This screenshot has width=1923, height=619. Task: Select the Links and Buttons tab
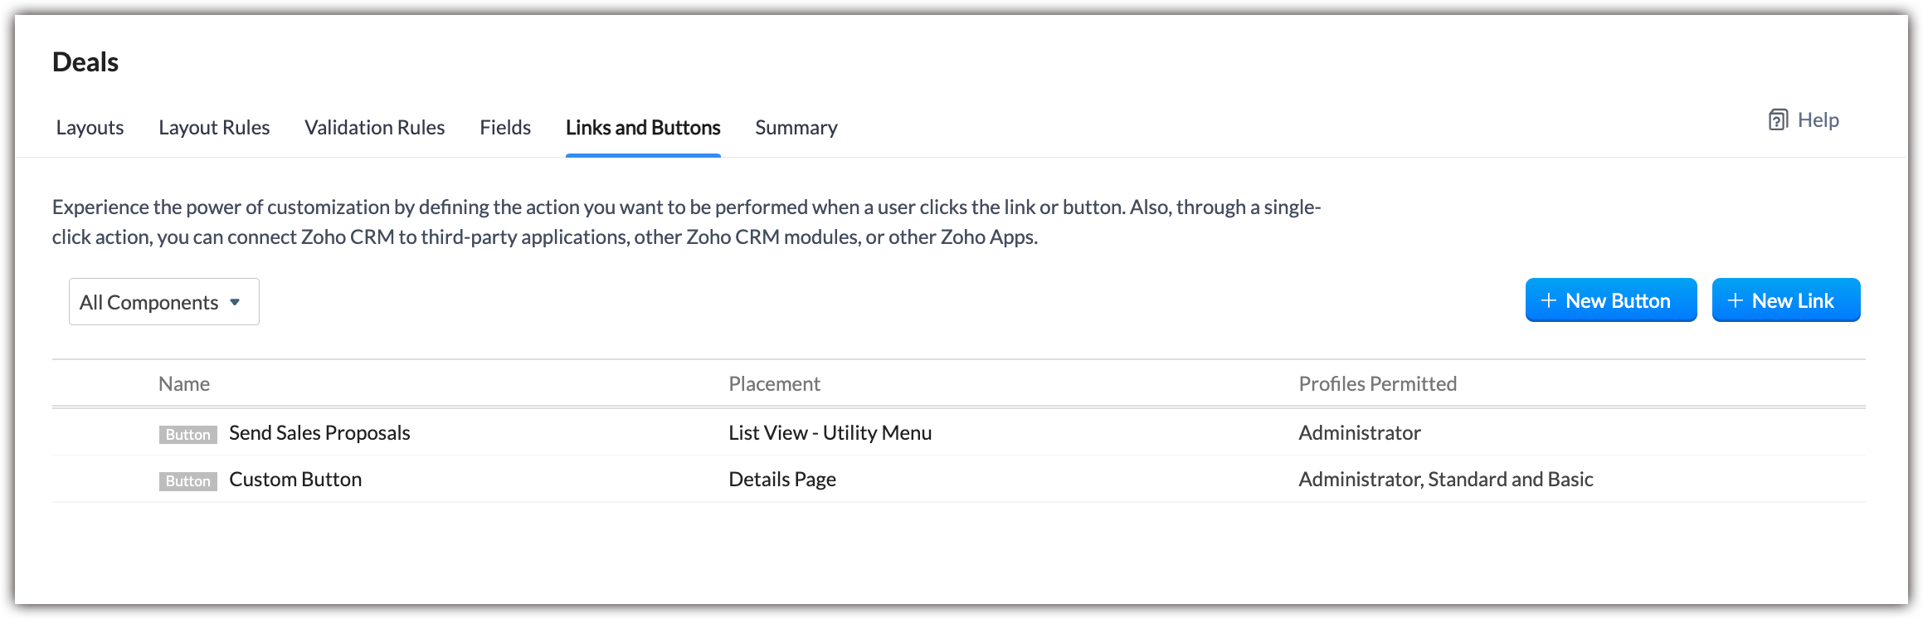(x=643, y=128)
